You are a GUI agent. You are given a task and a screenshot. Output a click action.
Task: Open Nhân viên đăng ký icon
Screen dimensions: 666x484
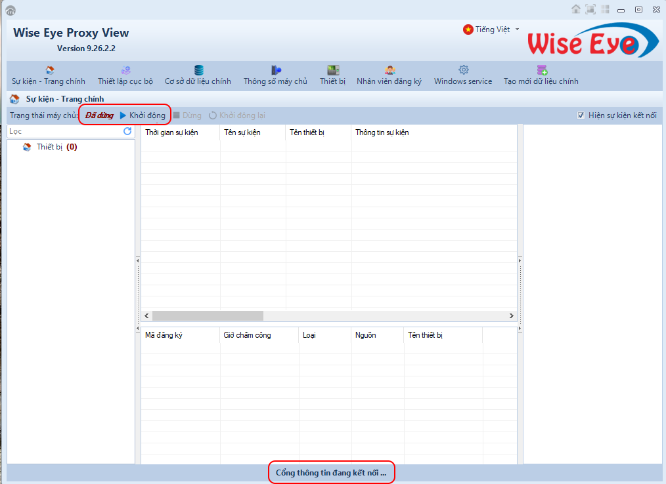(389, 71)
